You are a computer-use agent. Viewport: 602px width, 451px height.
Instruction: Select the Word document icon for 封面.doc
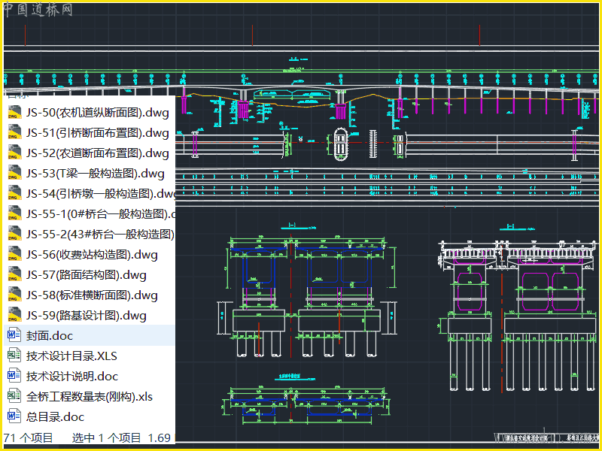[x=14, y=335]
